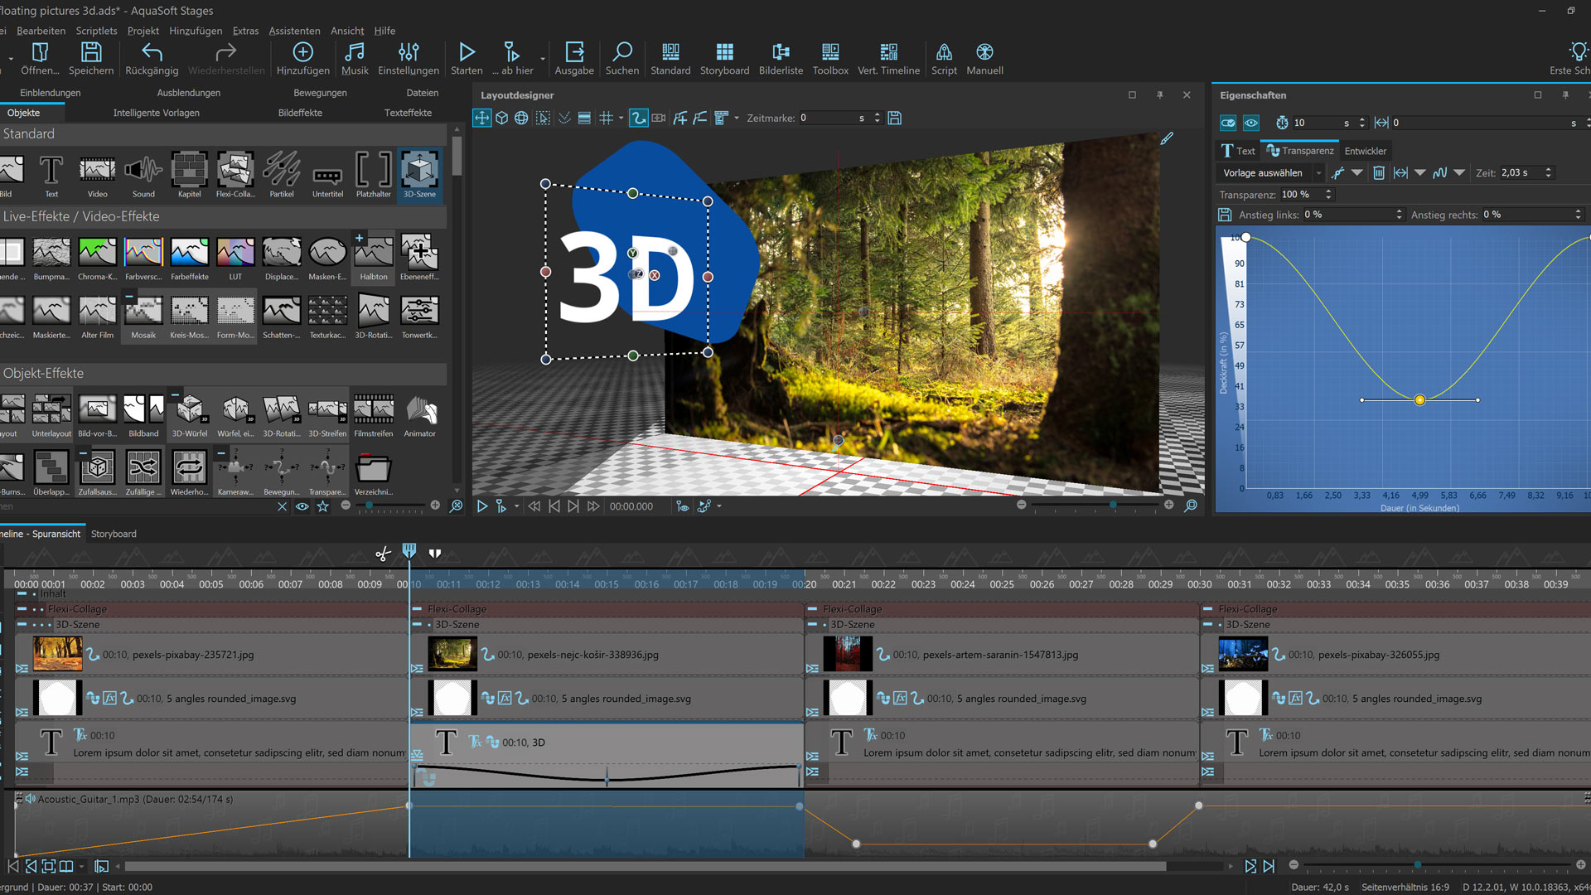Toggle eye visibility icon in Eigenschaften panel
This screenshot has width=1591, height=895.
click(1250, 123)
